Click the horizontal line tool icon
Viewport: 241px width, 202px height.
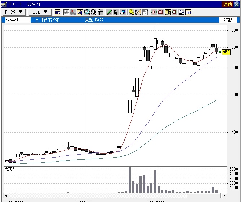(66, 12)
